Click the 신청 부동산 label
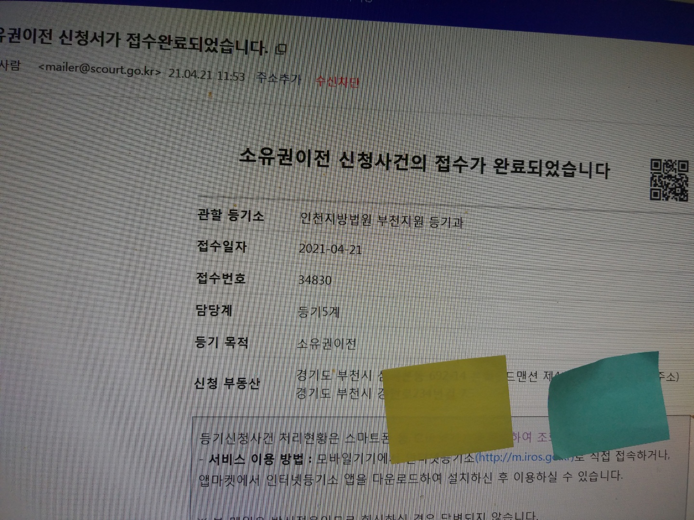694x520 pixels. click(227, 383)
